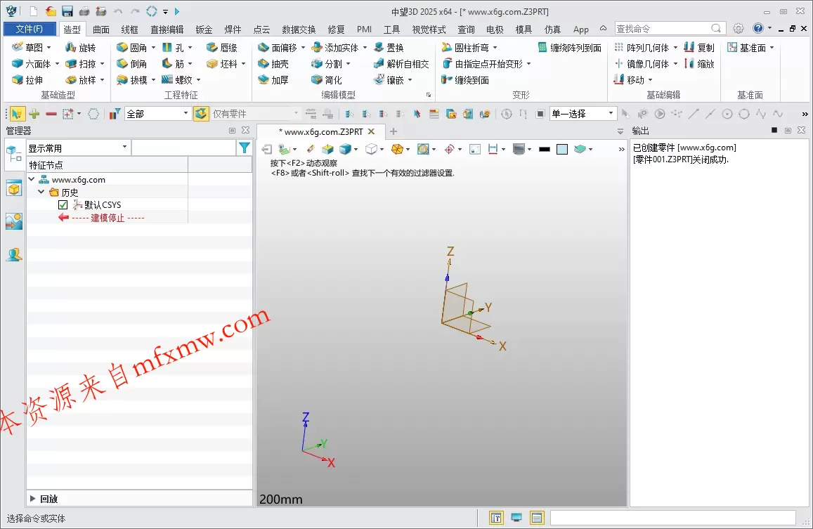Select the 六面体 block tool
The image size is (813, 529).
coord(31,64)
